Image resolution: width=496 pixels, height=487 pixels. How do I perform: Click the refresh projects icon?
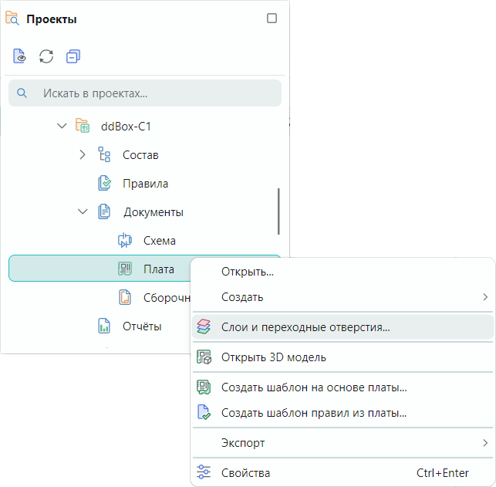[46, 56]
